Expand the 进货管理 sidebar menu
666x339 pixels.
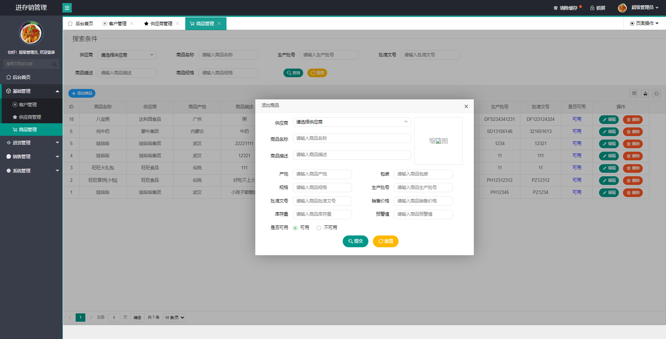coord(31,143)
